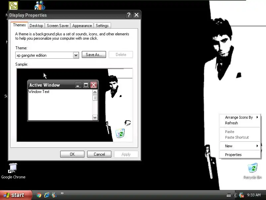Open Google Chrome desktop shortcut
The height and width of the screenshot is (200, 266).
tap(13, 171)
